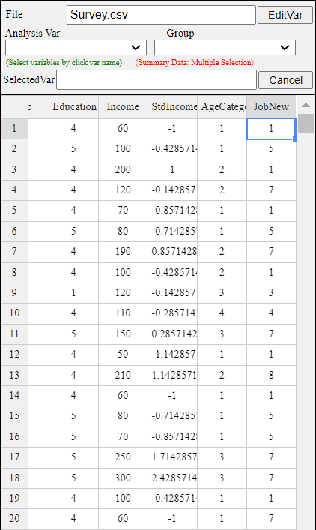
Task: Click the vertical scrollbar thumb
Action: coord(306,124)
